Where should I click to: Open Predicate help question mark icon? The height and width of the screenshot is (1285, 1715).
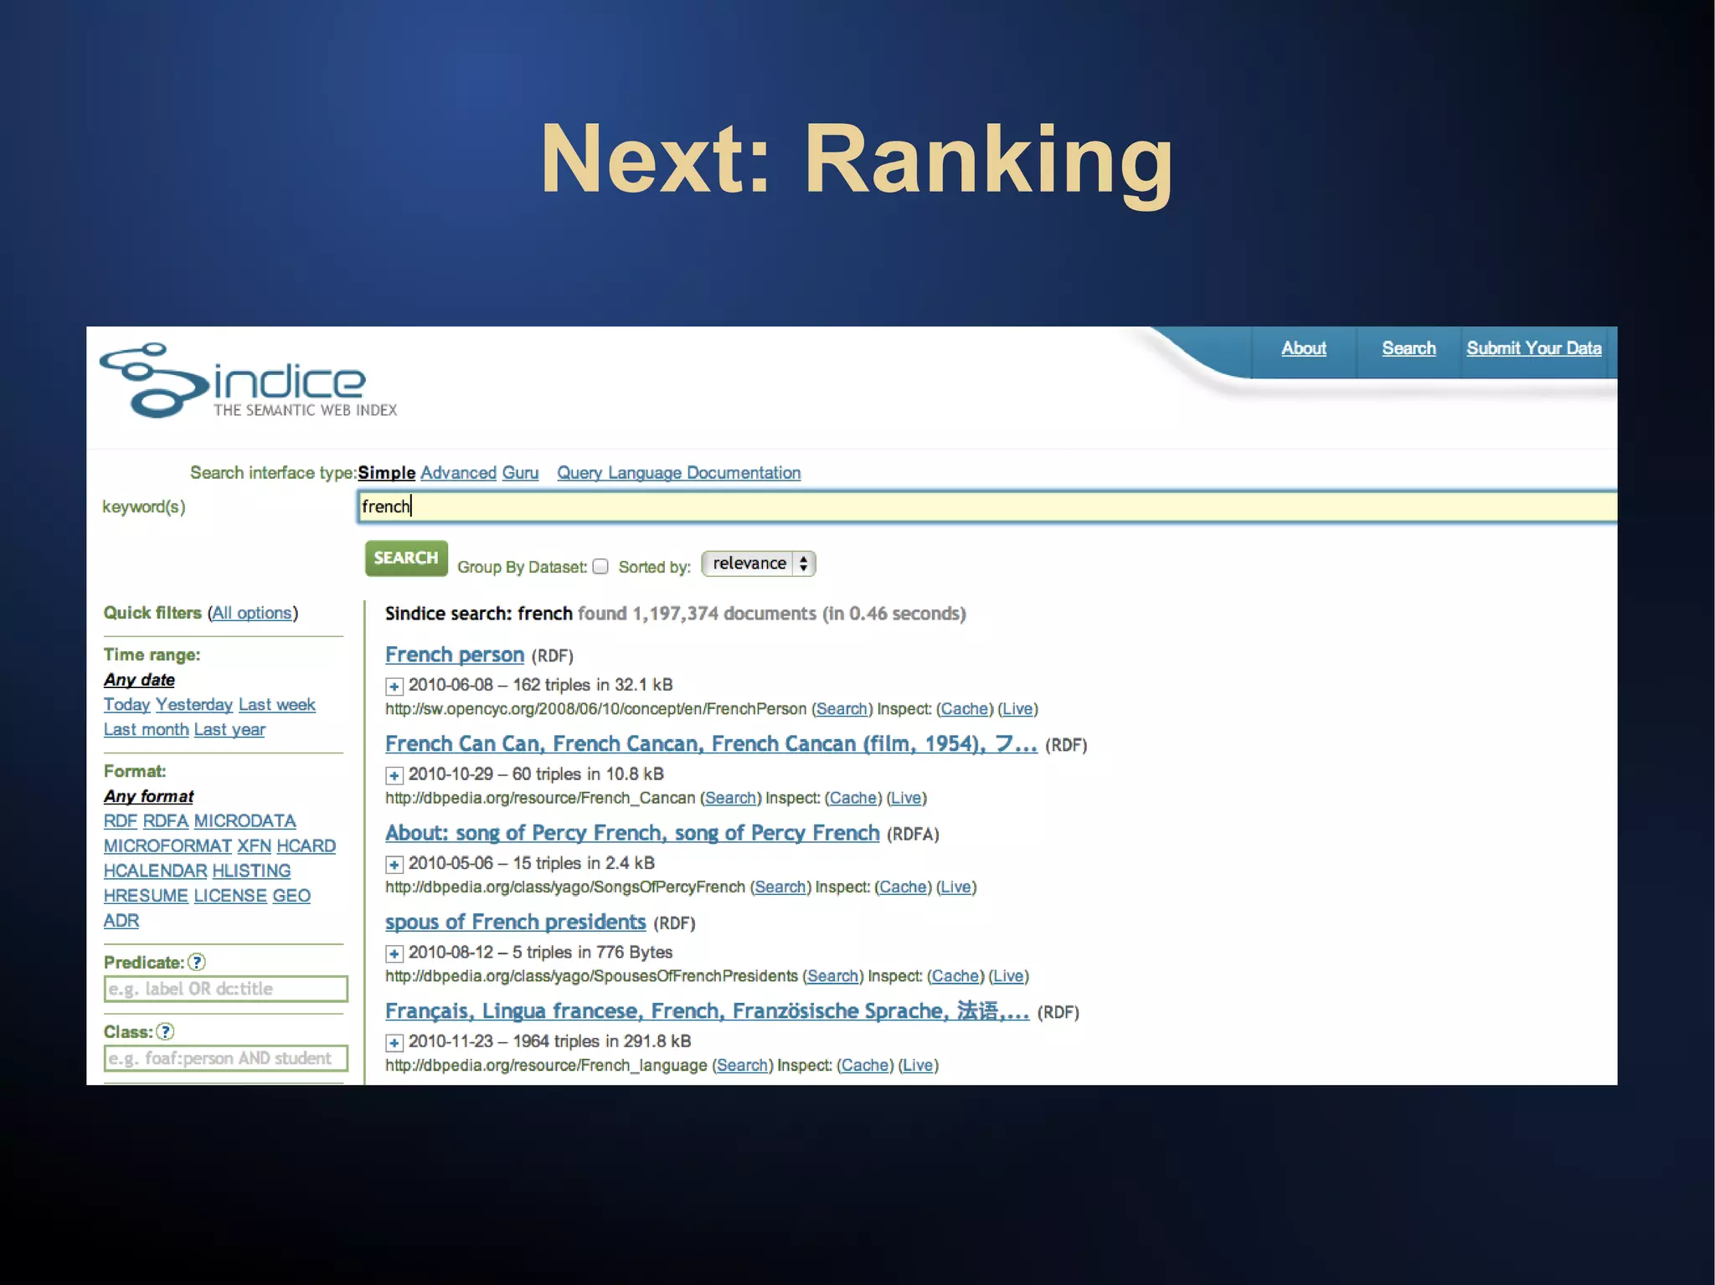click(x=197, y=962)
